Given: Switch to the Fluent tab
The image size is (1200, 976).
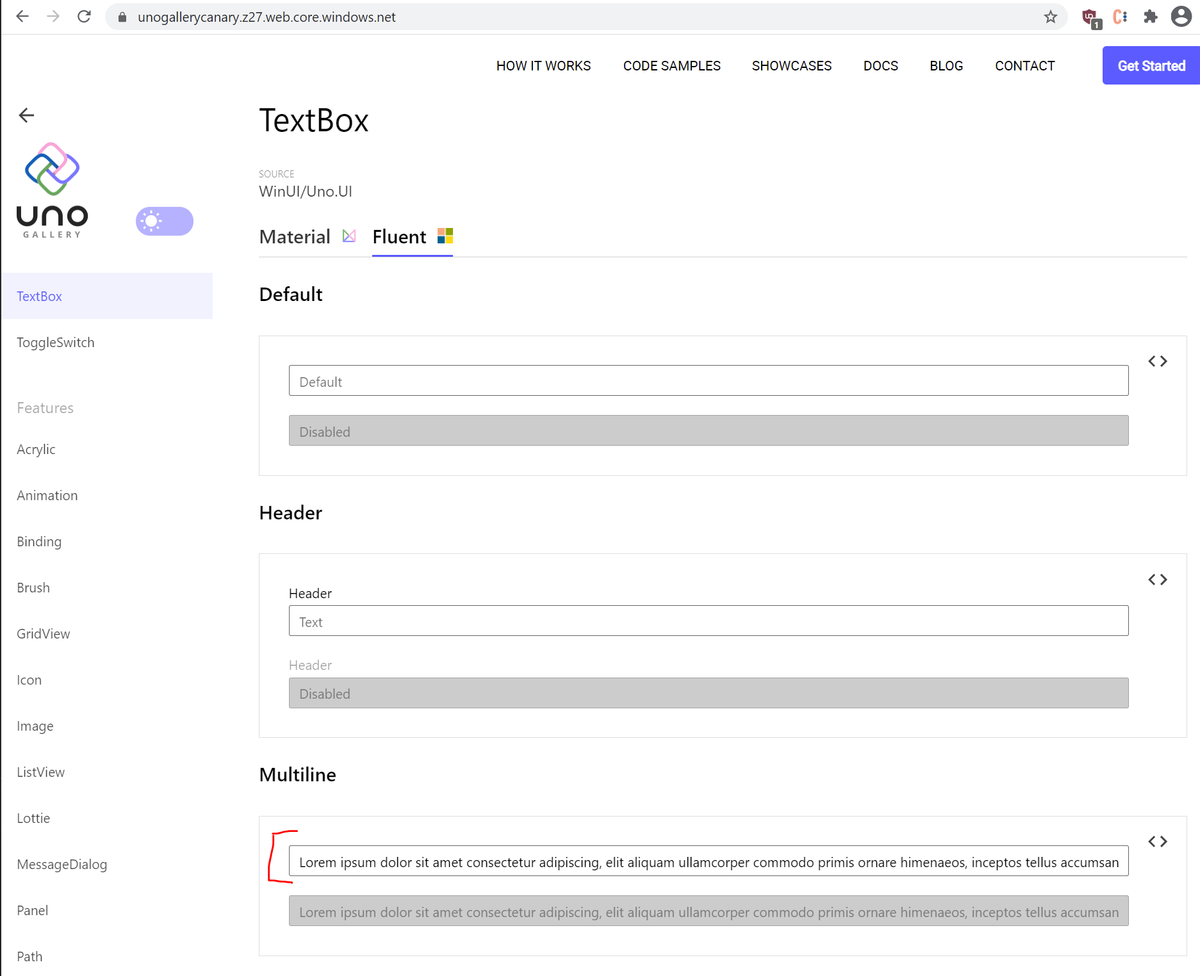Looking at the screenshot, I should point(399,236).
